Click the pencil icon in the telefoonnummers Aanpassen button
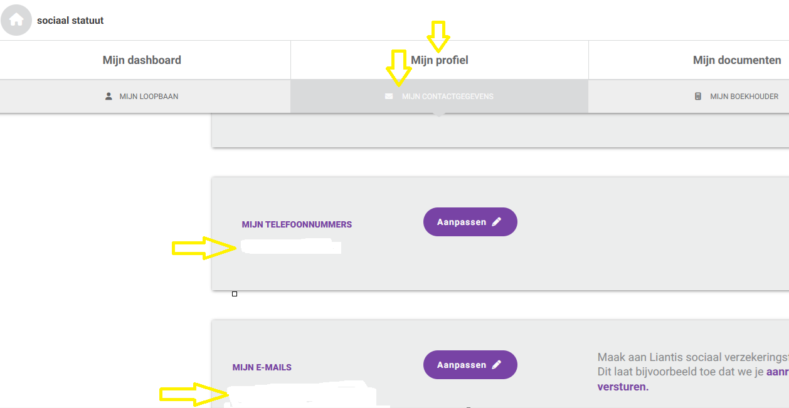This screenshot has height=408, width=789. [x=497, y=222]
